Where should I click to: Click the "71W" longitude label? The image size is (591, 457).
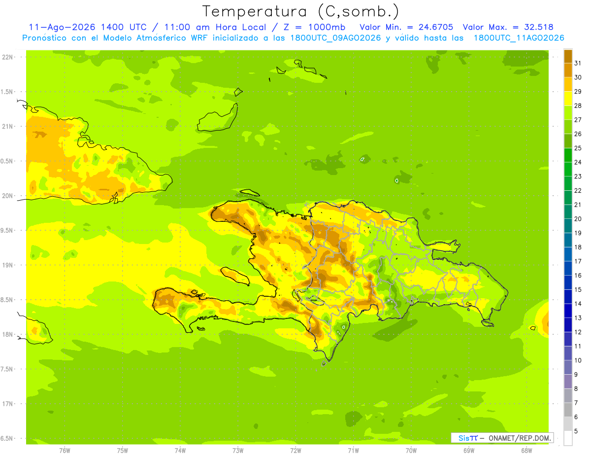[353, 451]
